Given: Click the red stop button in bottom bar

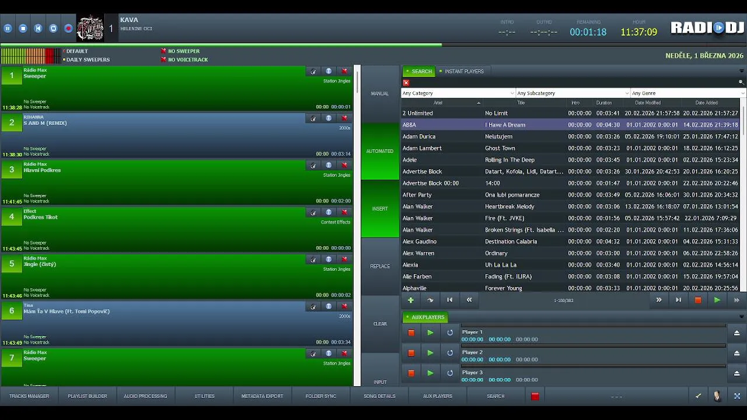Looking at the screenshot, I should tap(535, 396).
